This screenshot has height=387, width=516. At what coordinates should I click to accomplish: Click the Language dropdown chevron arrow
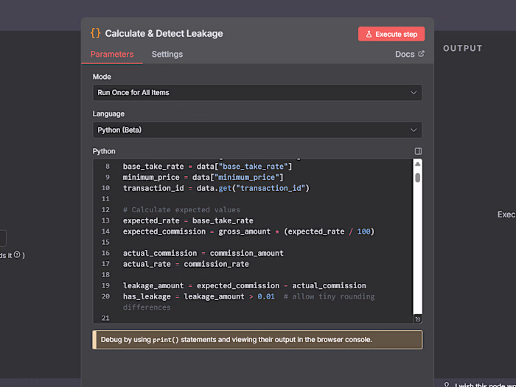[414, 130]
